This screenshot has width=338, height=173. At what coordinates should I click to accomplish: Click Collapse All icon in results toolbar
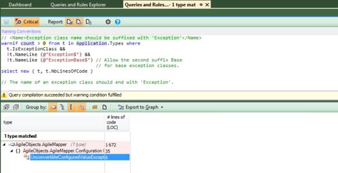click(16, 107)
